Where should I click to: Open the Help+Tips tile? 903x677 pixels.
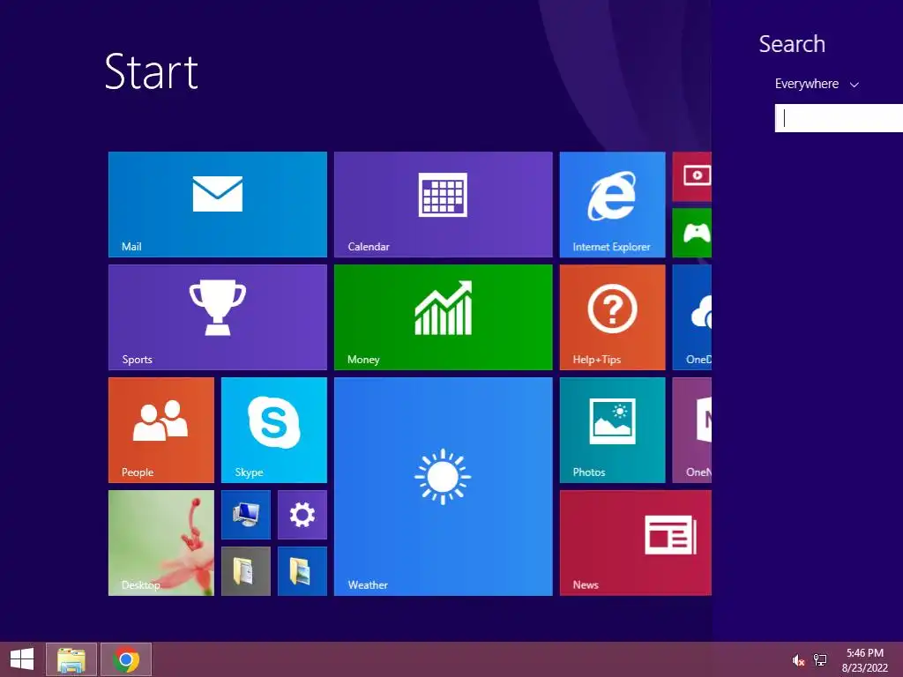point(612,317)
